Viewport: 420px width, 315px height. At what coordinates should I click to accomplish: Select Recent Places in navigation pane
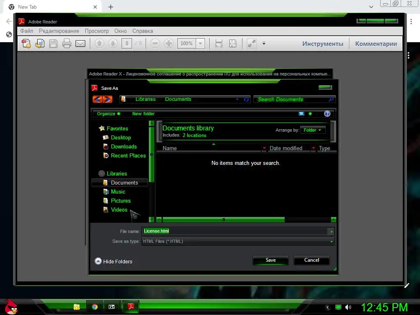128,155
